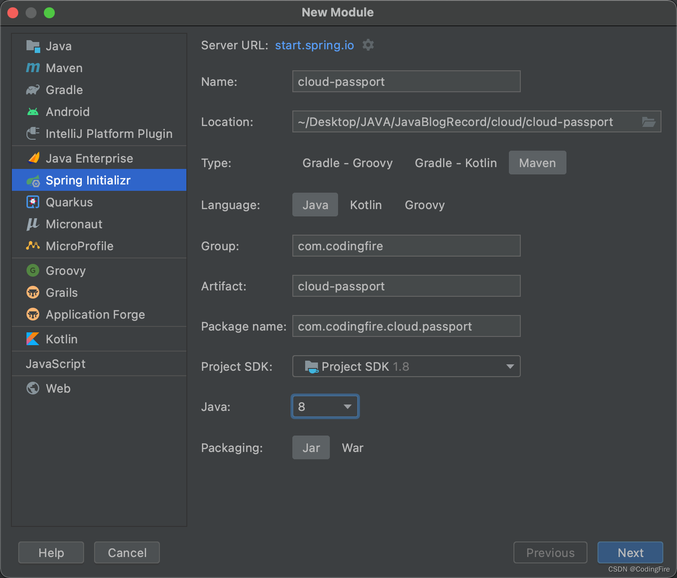
Task: Open the start.spring.io server link
Action: [x=314, y=45]
